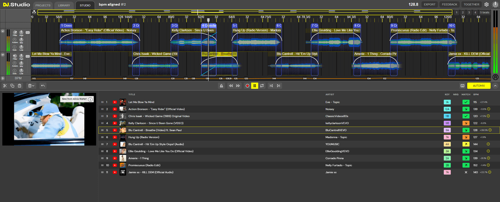Toggle the metronome icon
The height and width of the screenshot is (202, 500).
[x=221, y=86]
